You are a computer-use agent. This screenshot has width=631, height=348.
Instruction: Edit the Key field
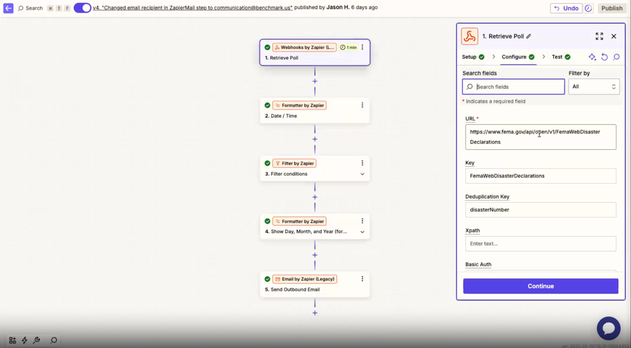click(540, 176)
